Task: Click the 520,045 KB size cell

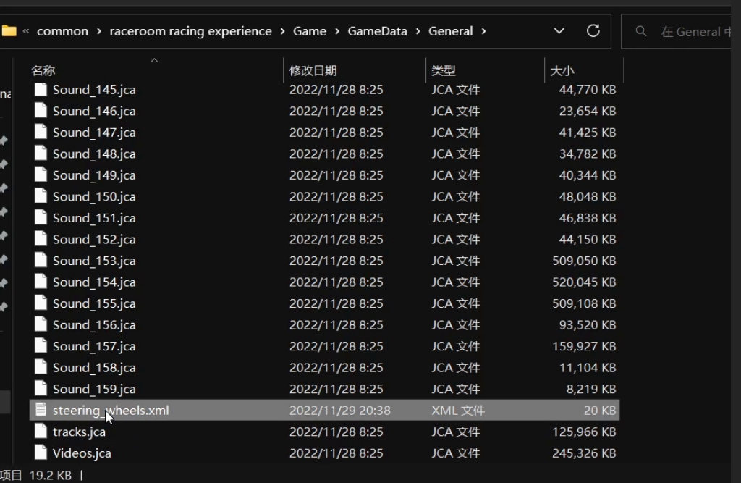Action: [584, 282]
